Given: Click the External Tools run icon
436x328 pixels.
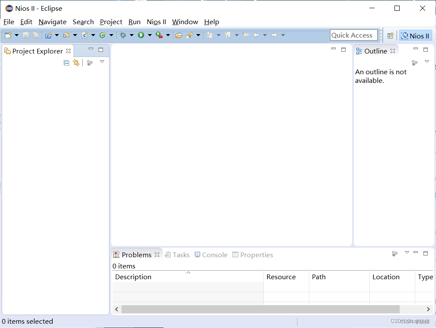Looking at the screenshot, I should coord(159,35).
